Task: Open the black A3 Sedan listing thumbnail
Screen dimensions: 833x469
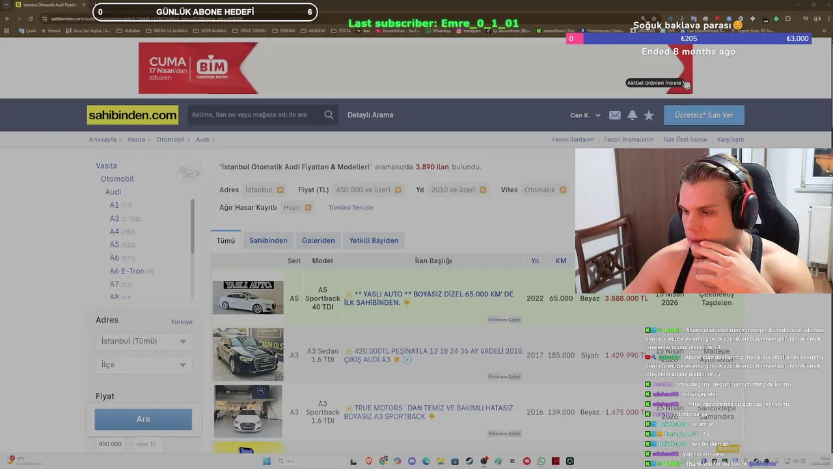Action: tap(248, 354)
